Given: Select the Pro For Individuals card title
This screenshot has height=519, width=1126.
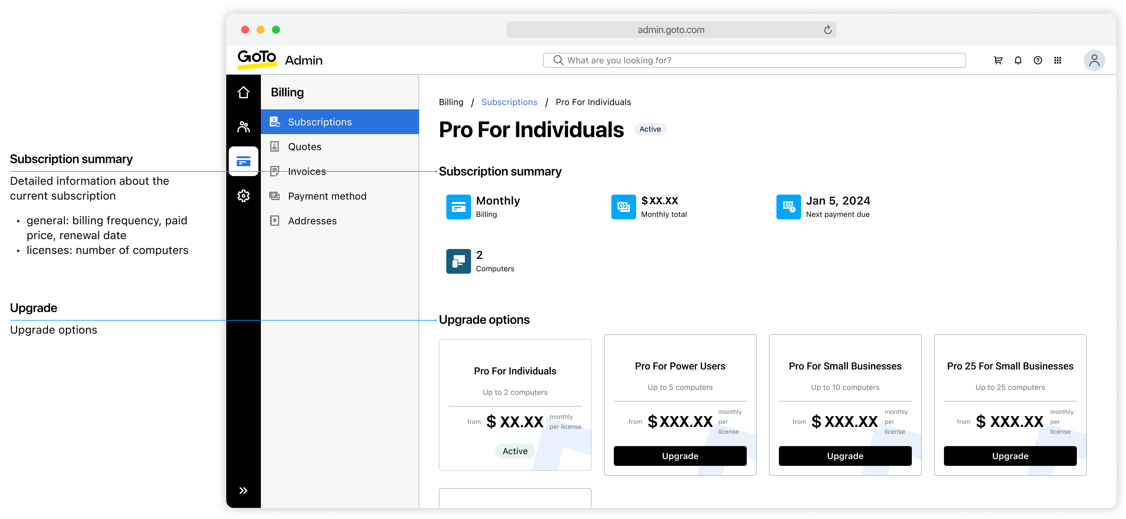Looking at the screenshot, I should coord(515,371).
